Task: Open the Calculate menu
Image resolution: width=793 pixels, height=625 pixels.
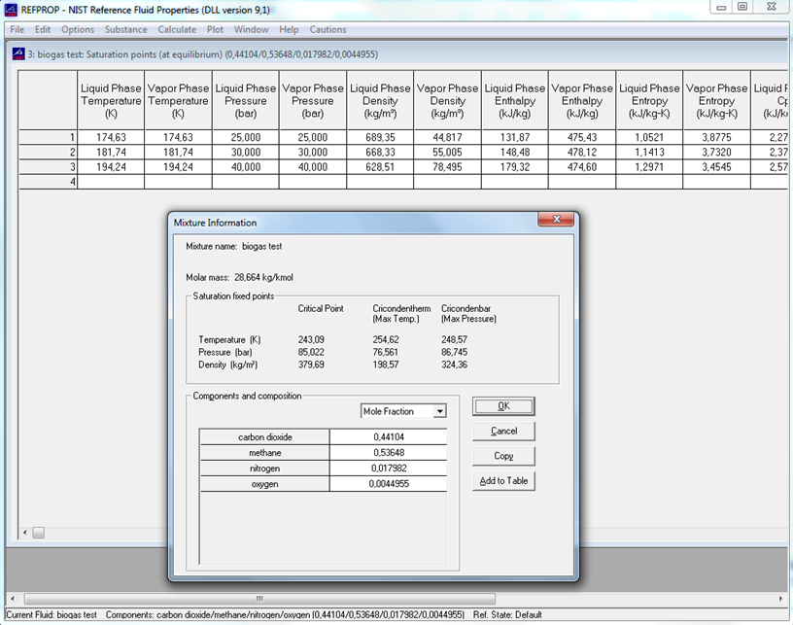Action: (x=176, y=29)
